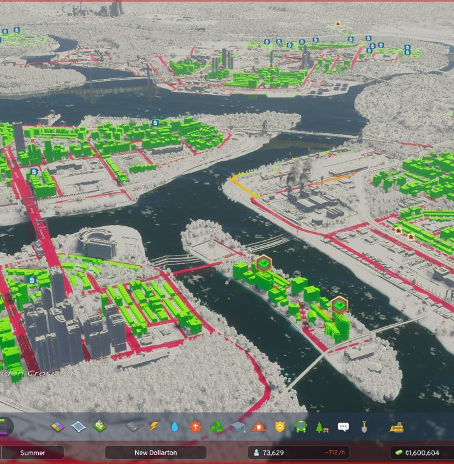Viewport: 454px width, 464px height.
Task: Open the Zones tool menu
Action: (58, 426)
